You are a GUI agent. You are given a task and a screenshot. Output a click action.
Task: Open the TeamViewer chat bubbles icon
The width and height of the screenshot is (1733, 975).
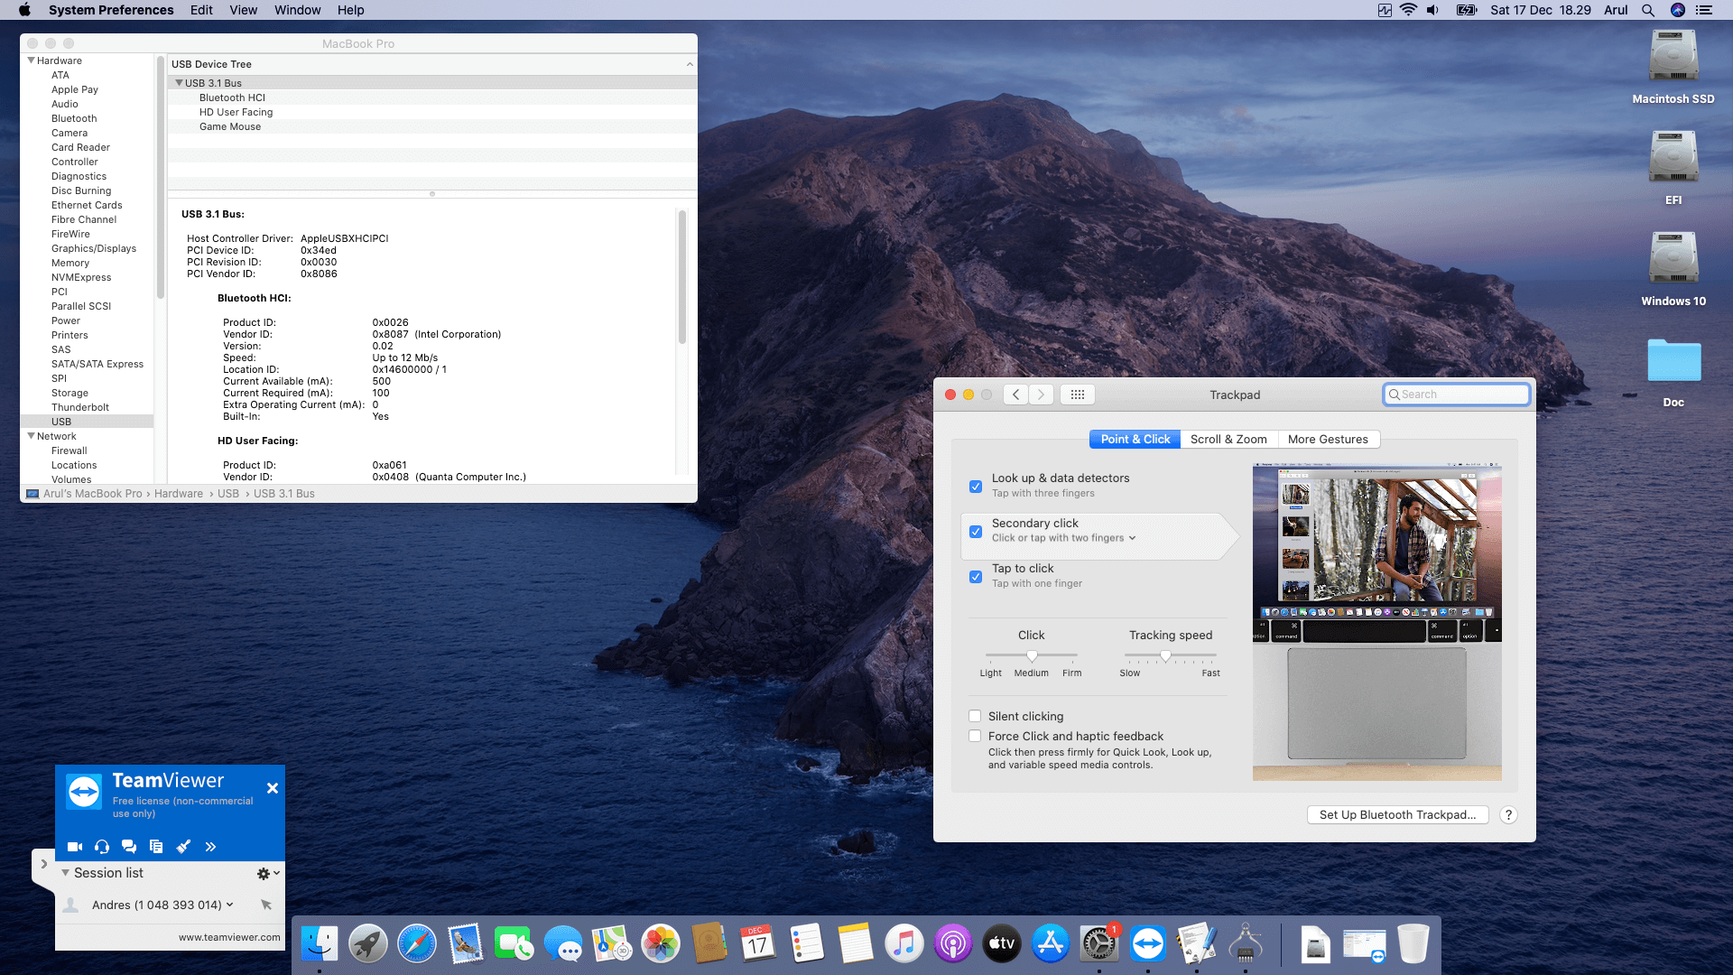129,847
